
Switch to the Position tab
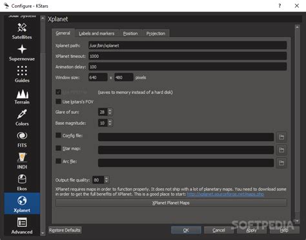(130, 33)
